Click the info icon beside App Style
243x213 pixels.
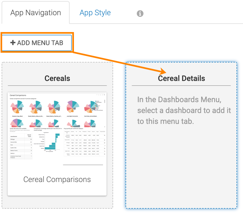point(140,13)
